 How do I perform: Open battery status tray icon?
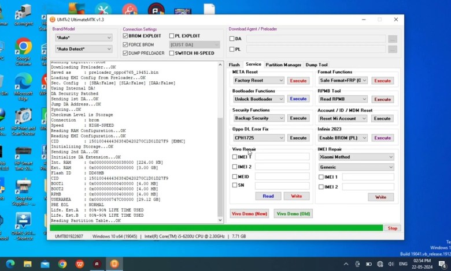coord(369,264)
